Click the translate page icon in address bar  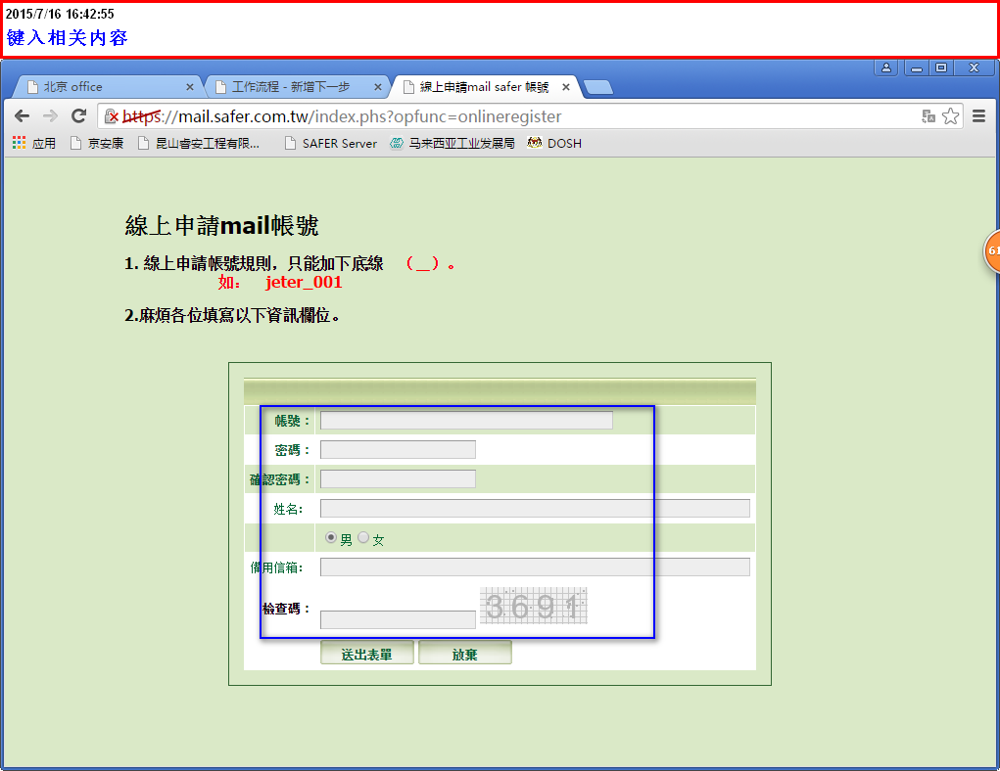click(x=928, y=116)
